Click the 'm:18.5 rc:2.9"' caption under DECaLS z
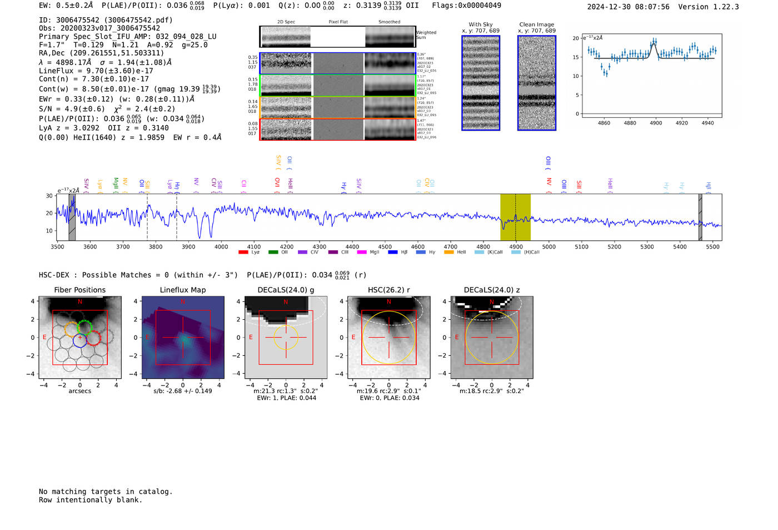The height and width of the screenshot is (530, 778). (x=491, y=391)
